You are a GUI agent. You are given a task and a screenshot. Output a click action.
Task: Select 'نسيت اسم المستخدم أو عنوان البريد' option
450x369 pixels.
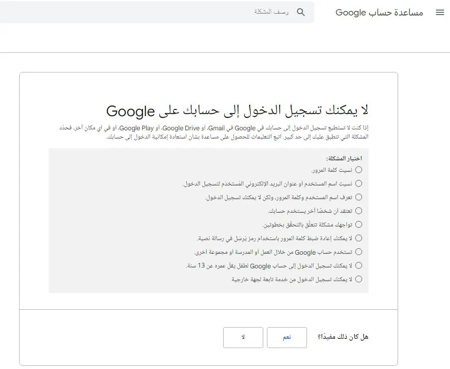pyautogui.click(x=358, y=183)
